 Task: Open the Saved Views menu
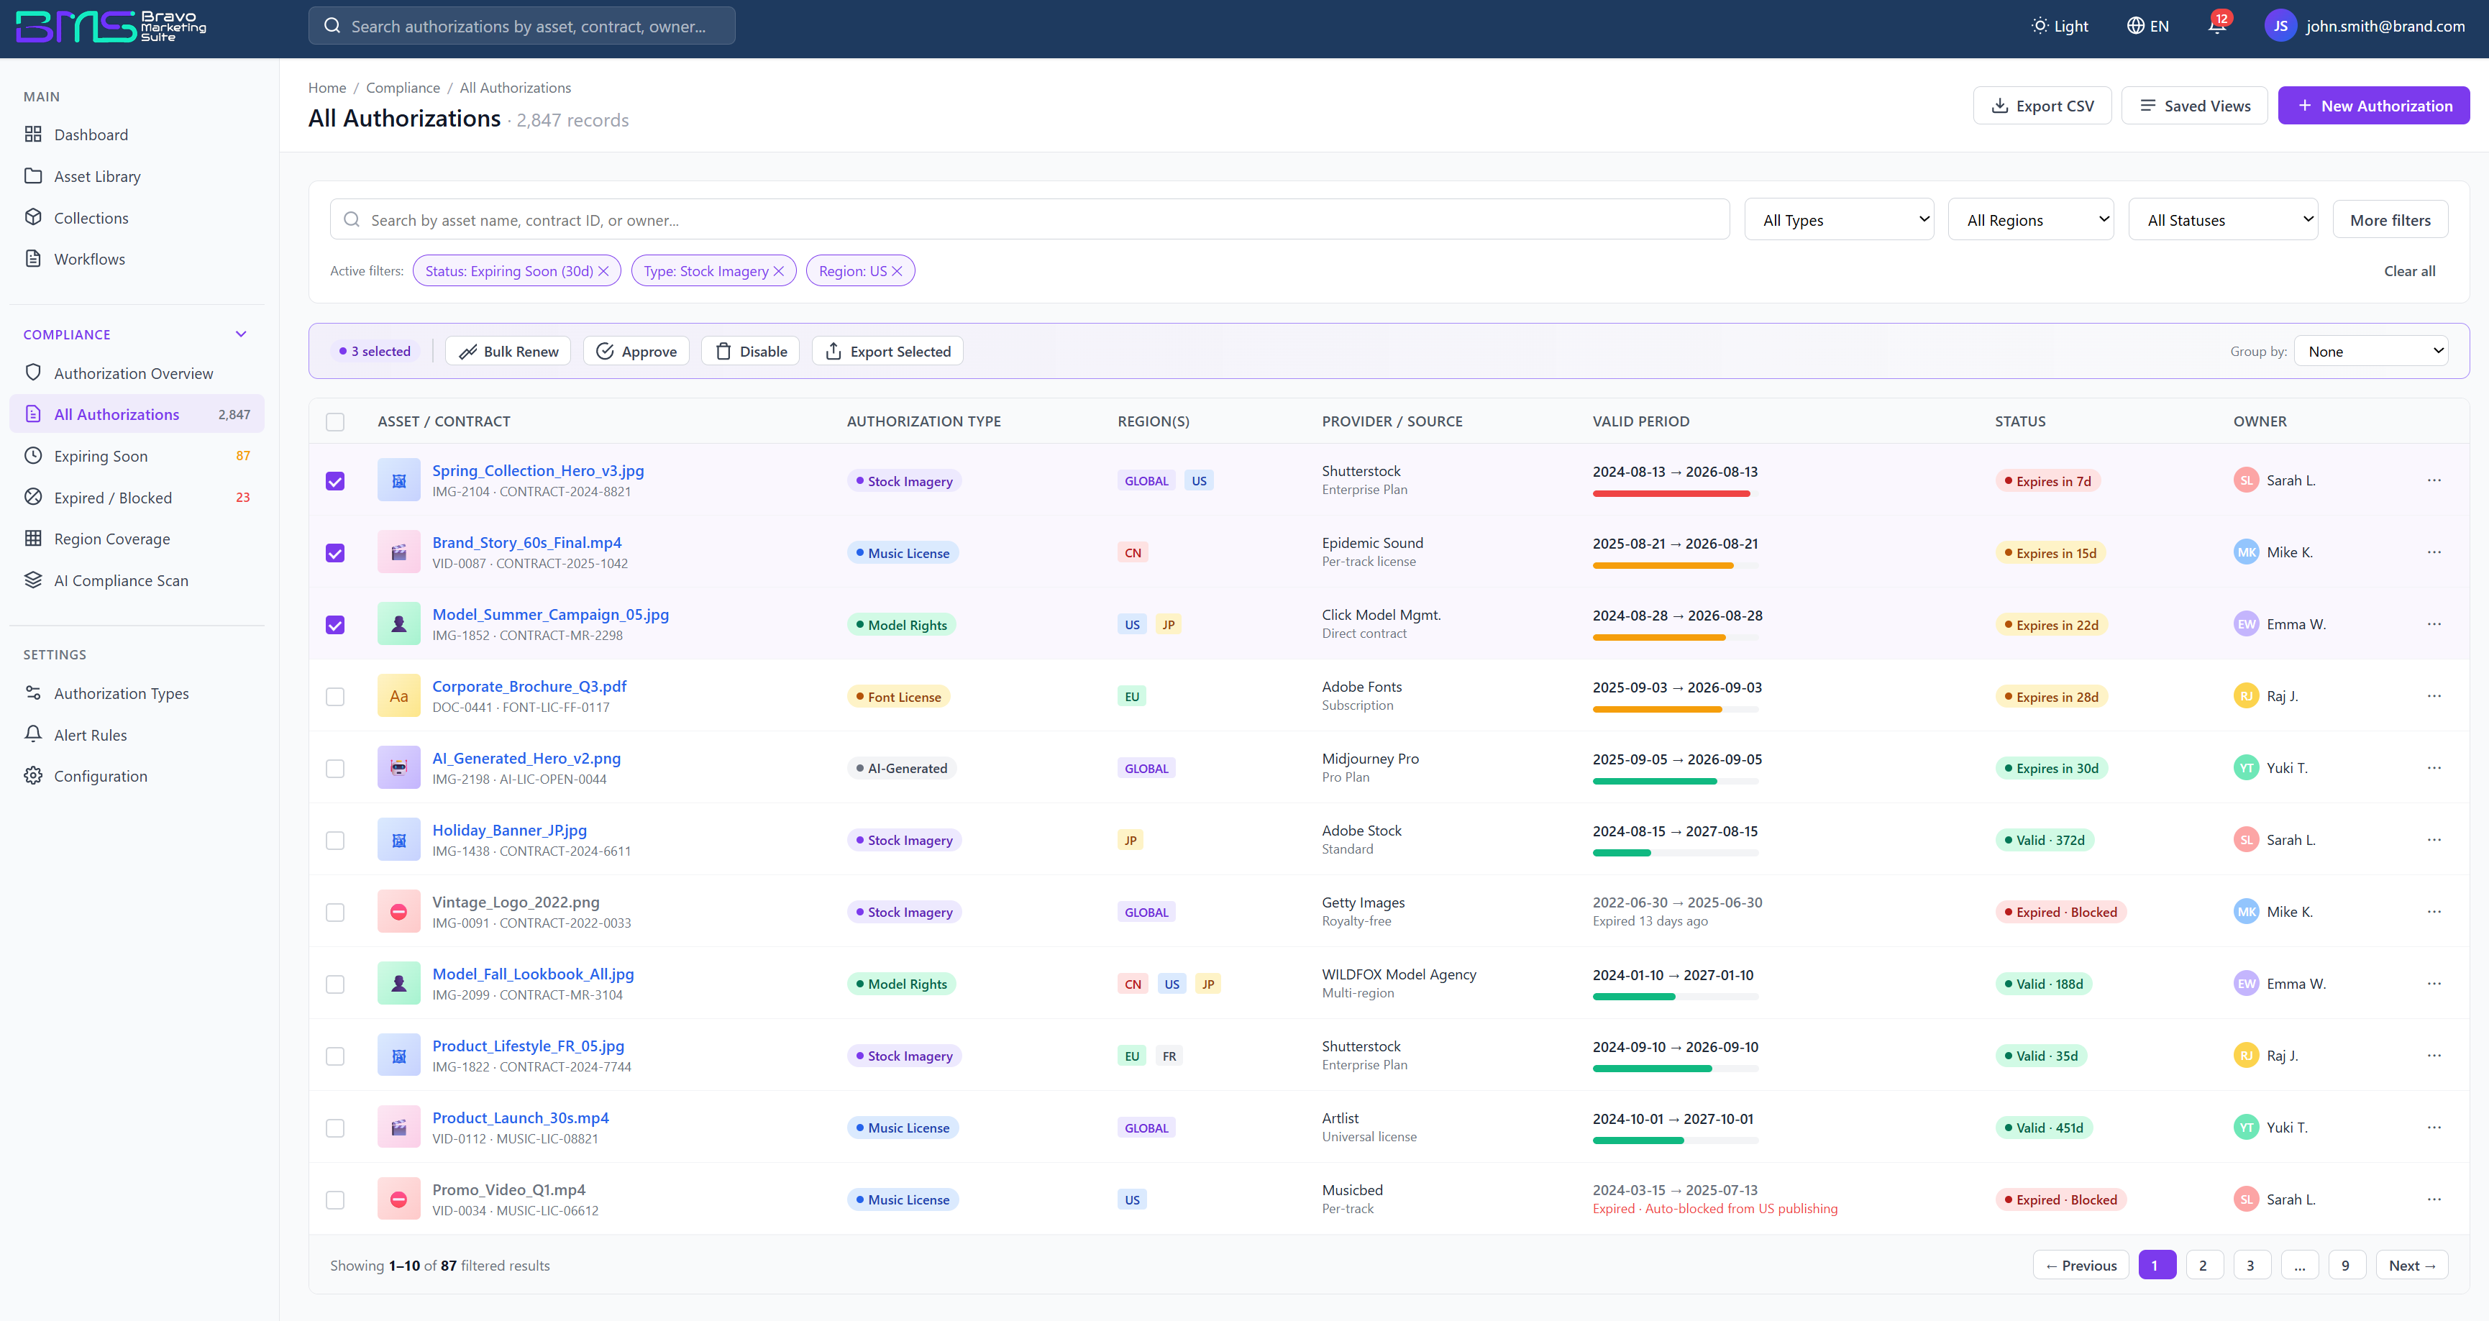[x=2194, y=105]
